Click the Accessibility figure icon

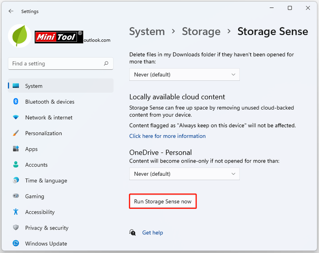point(16,212)
